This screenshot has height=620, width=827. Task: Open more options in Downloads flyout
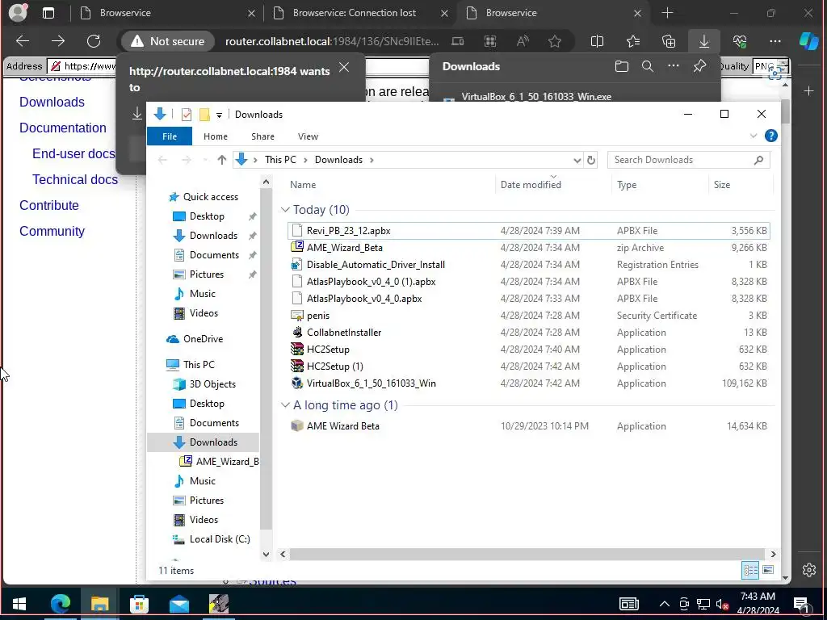click(x=674, y=66)
